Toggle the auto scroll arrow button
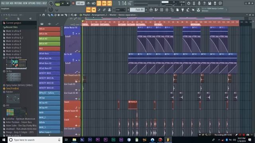 pos(94,10)
